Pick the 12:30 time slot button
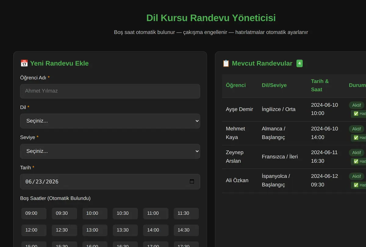Viewport: 366px width, 247px height. (x=64, y=230)
